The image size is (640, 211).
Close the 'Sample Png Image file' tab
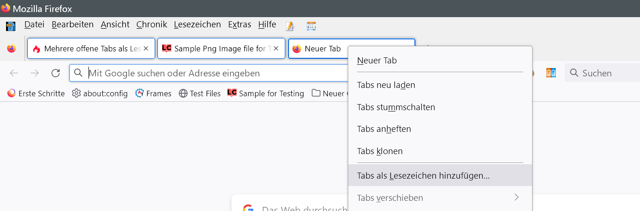point(276,49)
